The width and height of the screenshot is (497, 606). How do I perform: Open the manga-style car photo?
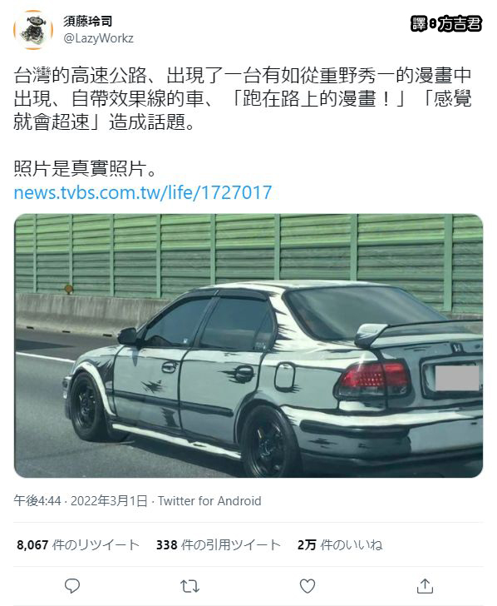(x=248, y=345)
